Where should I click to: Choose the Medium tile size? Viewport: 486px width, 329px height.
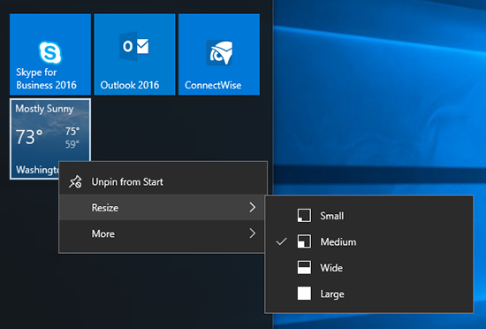368,241
